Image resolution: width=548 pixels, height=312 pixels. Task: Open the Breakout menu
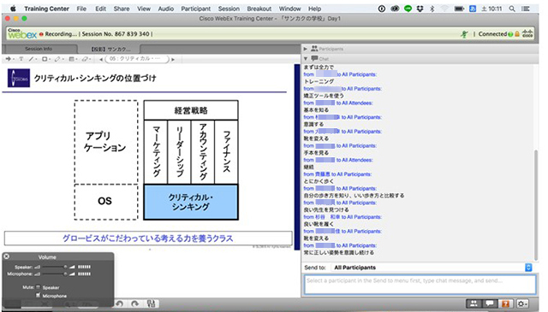pos(259,9)
